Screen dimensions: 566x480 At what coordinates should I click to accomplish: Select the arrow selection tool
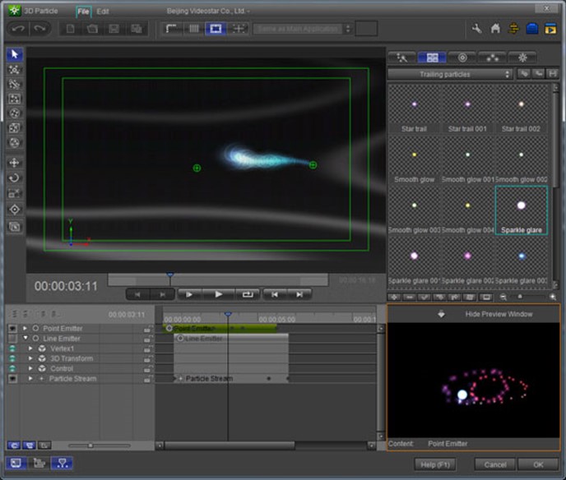pyautogui.click(x=15, y=54)
